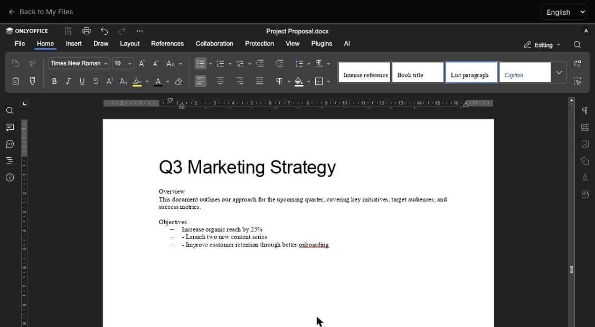
Task: Print the document with printer icon
Action: click(87, 31)
